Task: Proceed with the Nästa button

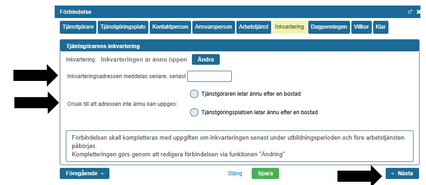Action: click(x=402, y=173)
